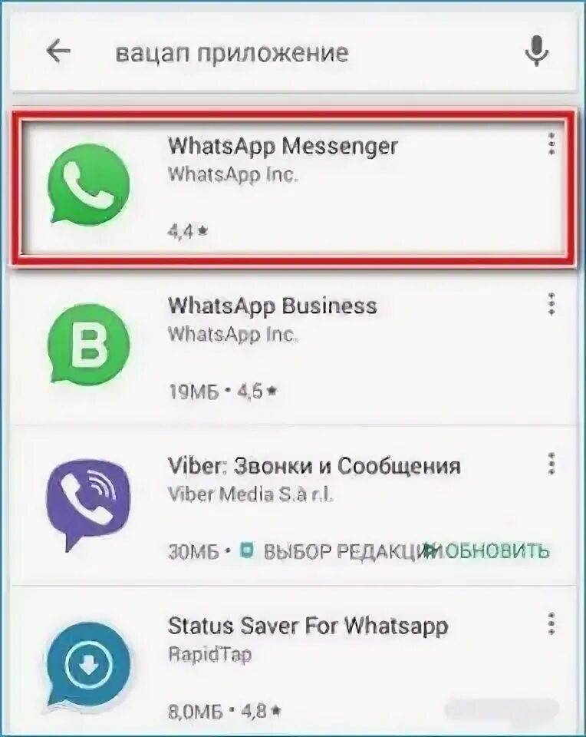Tap the back arrow in search bar
The image size is (586, 737).
(58, 51)
